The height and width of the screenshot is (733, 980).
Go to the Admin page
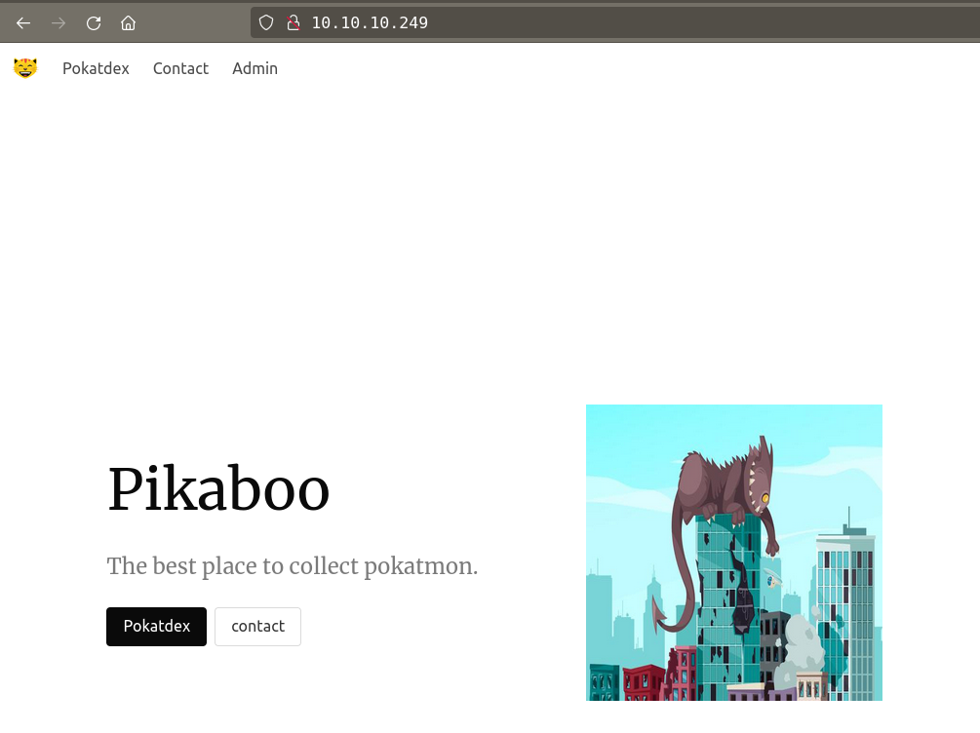[255, 68]
